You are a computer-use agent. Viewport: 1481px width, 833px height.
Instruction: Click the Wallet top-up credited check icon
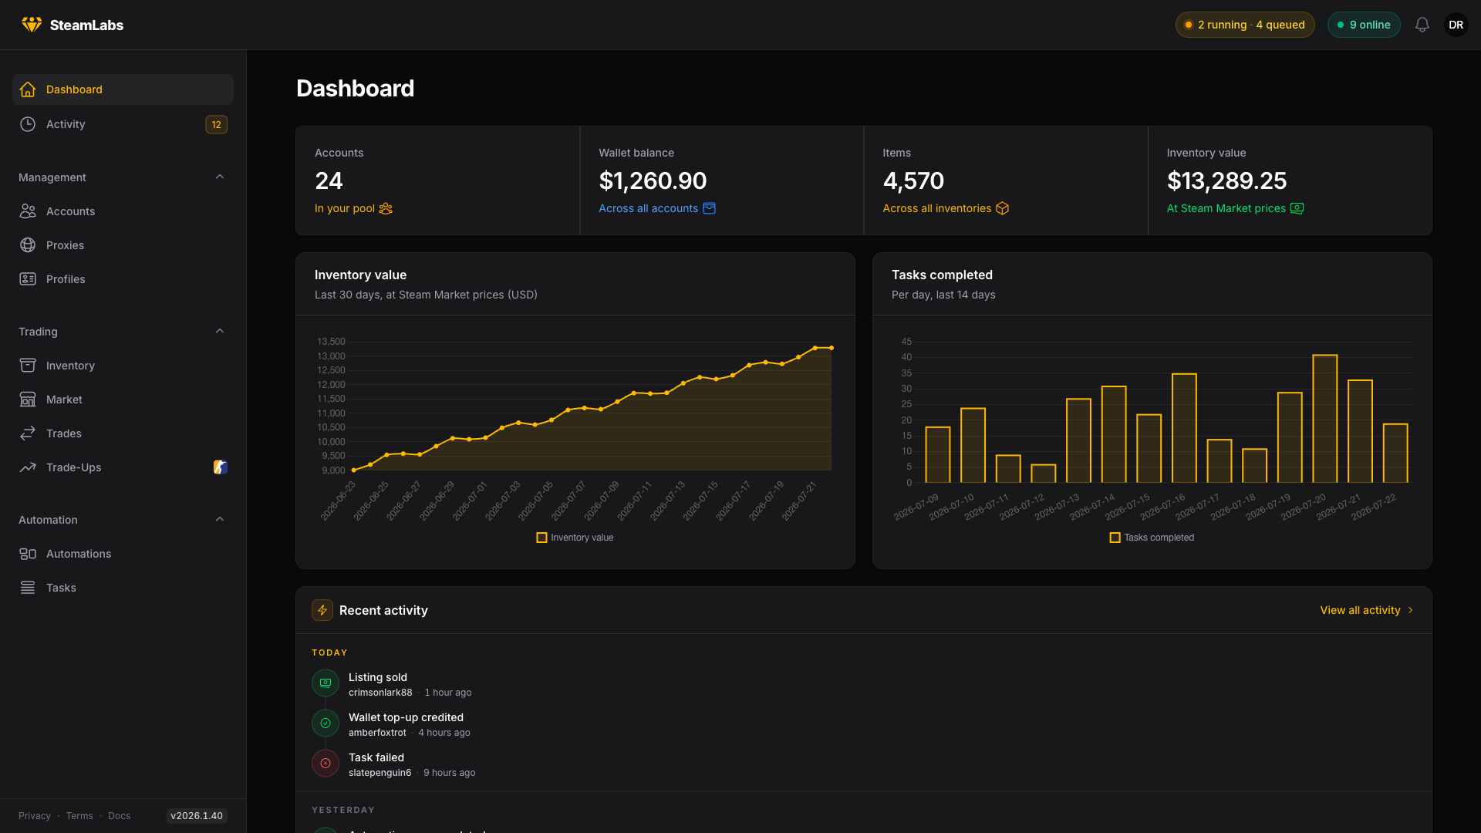point(326,723)
